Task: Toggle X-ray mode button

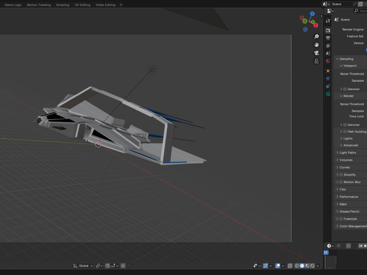Action: tap(290, 265)
